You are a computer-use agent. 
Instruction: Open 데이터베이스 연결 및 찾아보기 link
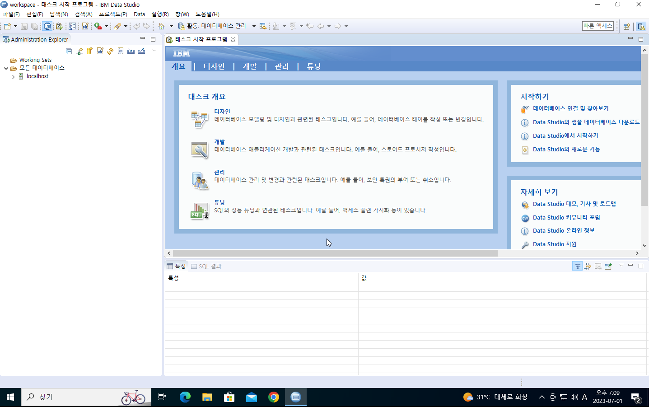(570, 108)
